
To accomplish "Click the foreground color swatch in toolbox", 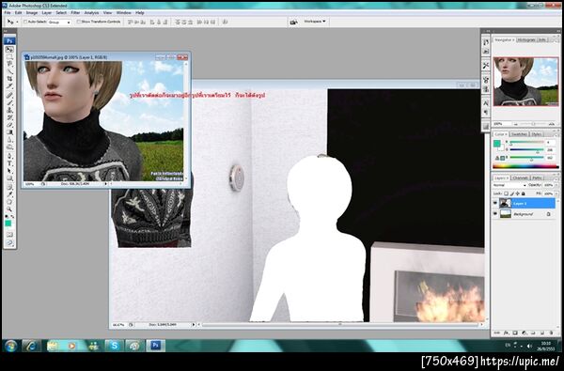I will [8, 224].
